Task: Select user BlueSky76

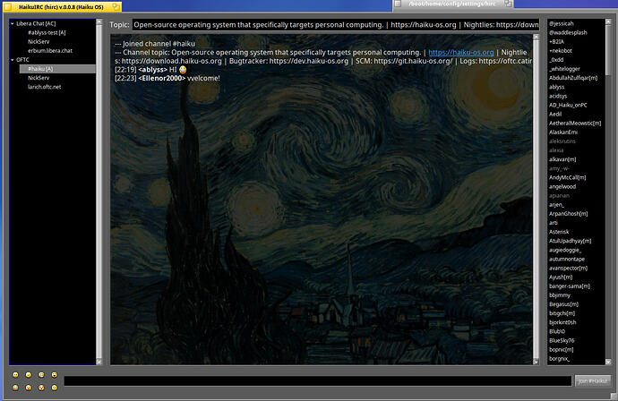Action: coord(562,341)
